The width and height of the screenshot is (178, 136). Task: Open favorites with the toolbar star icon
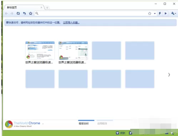click(x=31, y=13)
